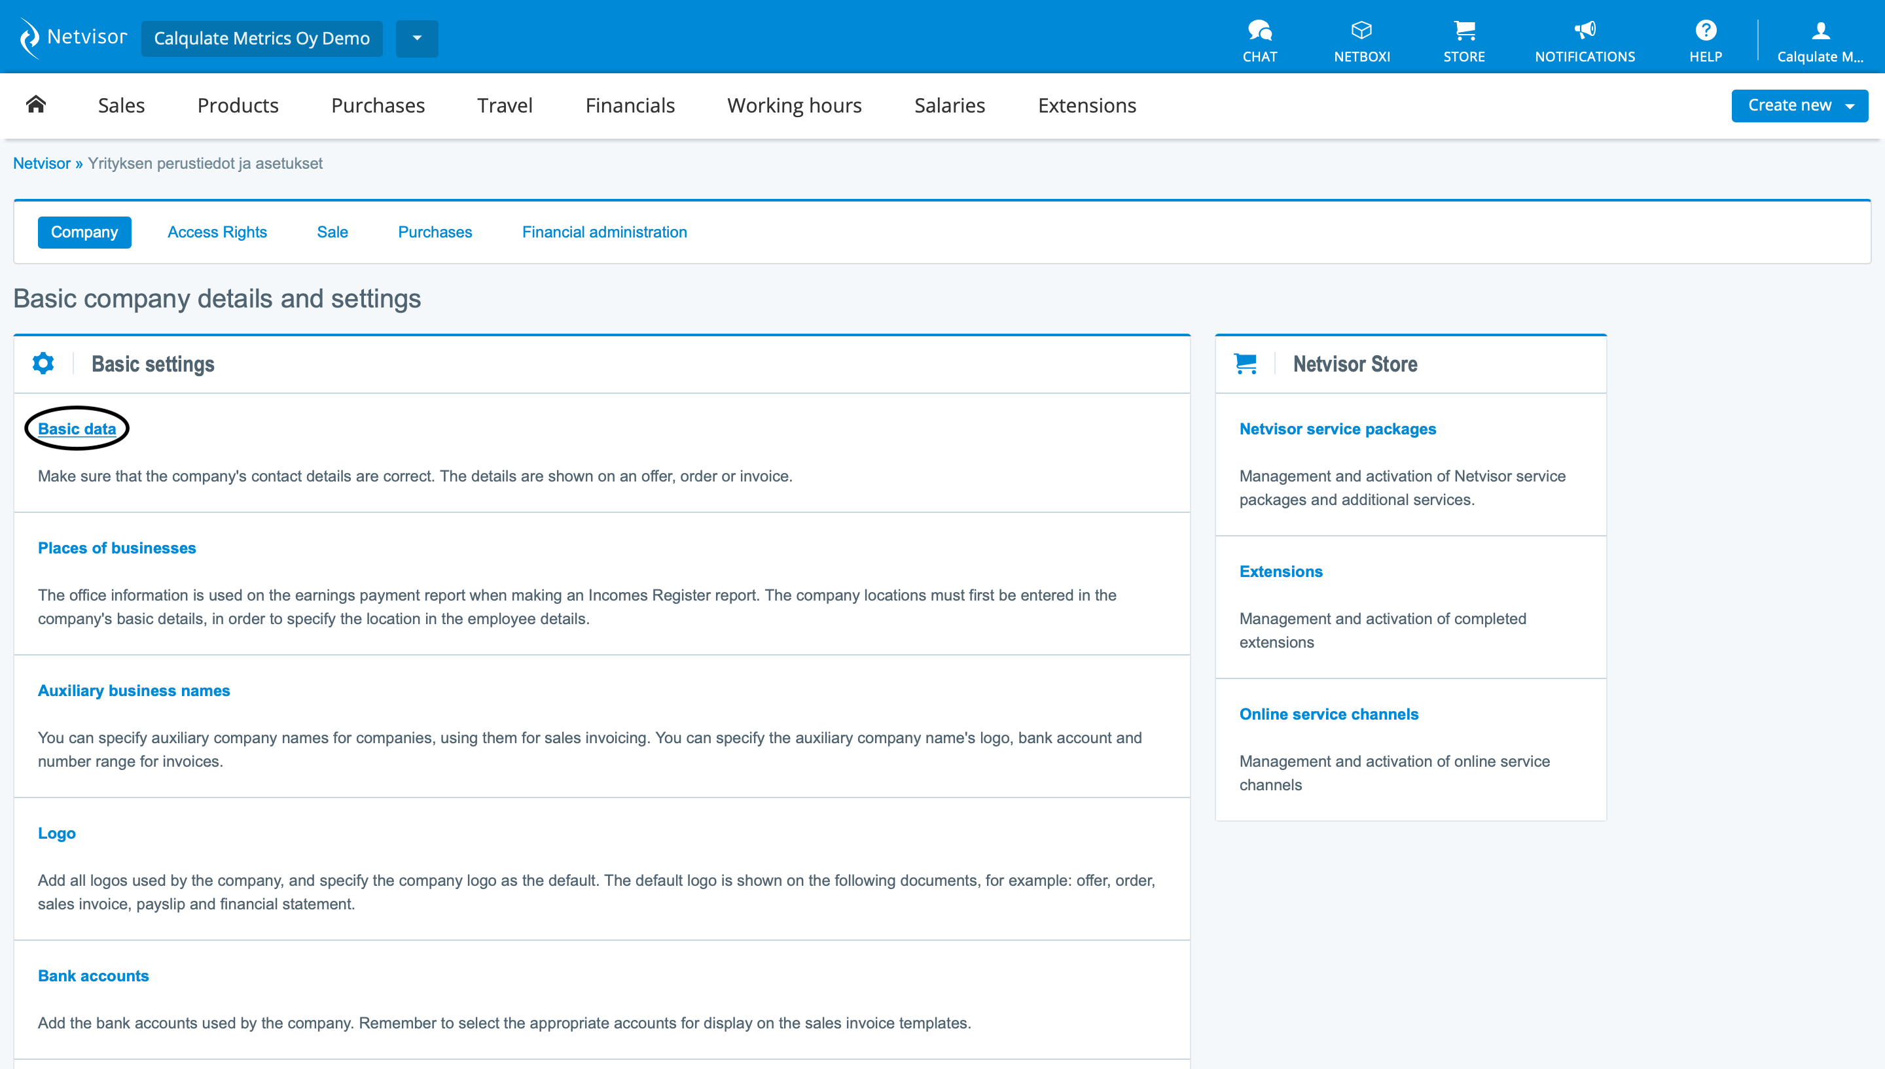The image size is (1885, 1069).
Task: Click the Basic settings gear icon
Action: [x=43, y=364]
